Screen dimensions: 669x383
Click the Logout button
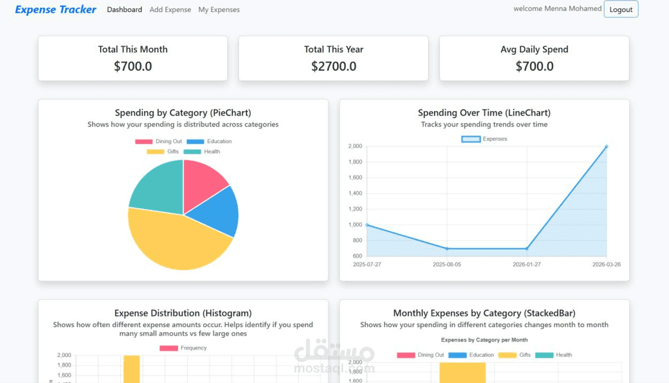[x=621, y=9]
